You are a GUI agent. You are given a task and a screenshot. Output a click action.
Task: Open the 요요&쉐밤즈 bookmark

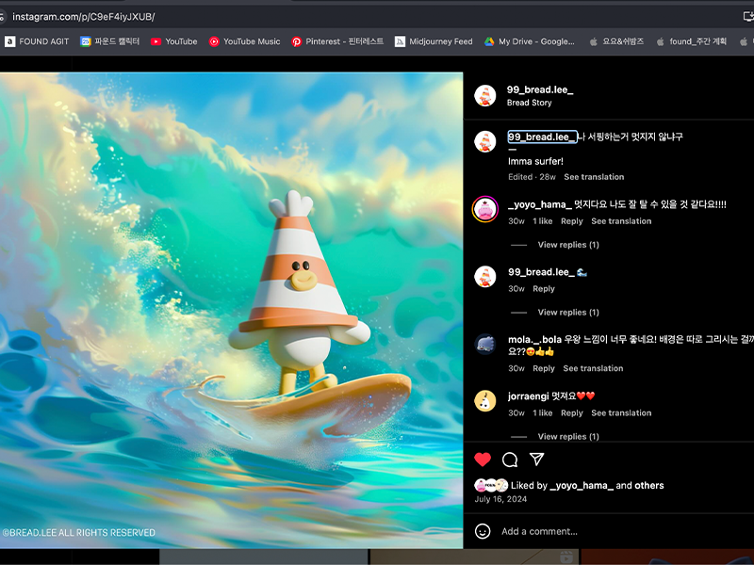(616, 41)
